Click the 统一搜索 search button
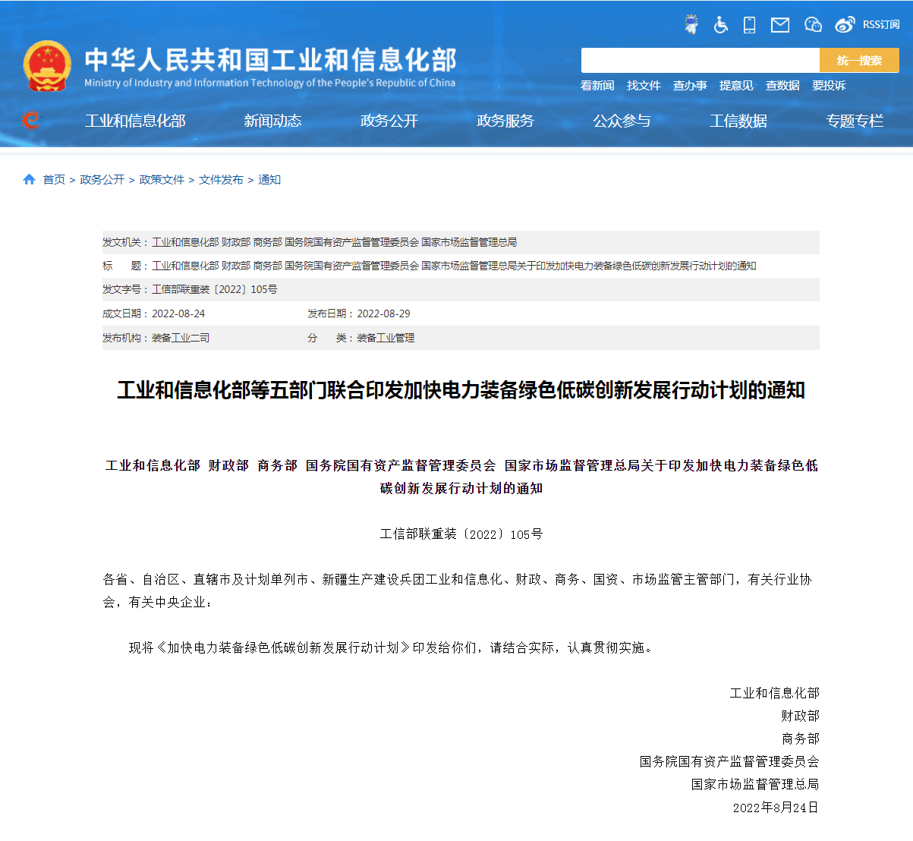This screenshot has height=841, width=913. tap(859, 60)
